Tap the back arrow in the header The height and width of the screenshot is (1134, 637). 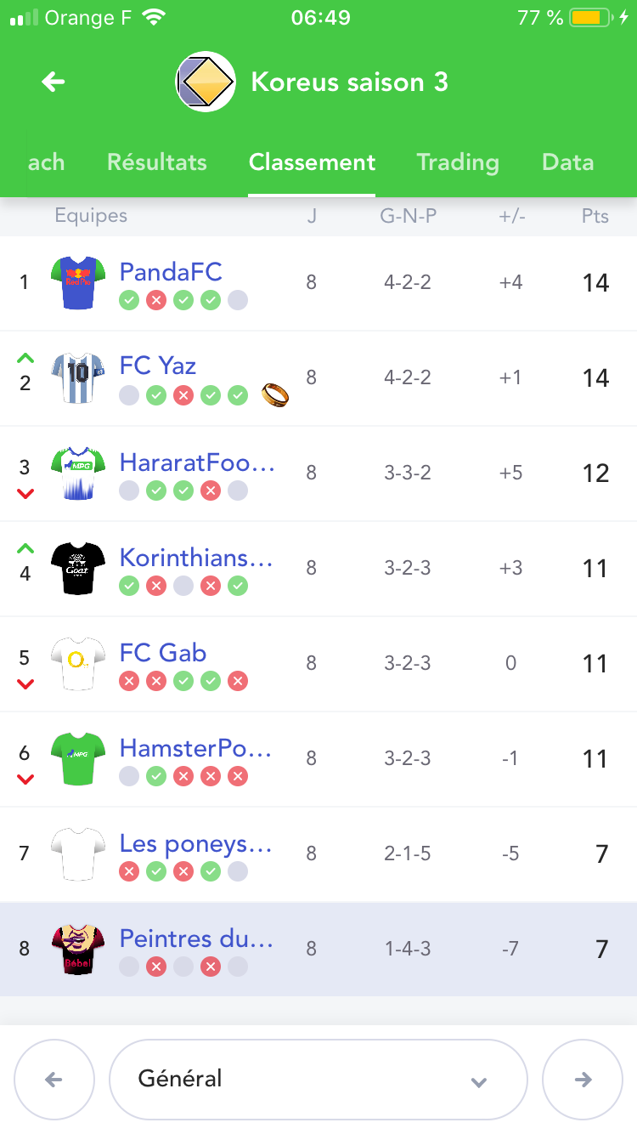(54, 82)
